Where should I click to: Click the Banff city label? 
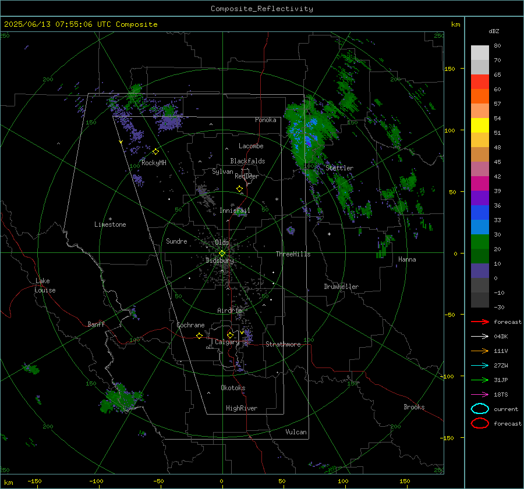pyautogui.click(x=96, y=324)
